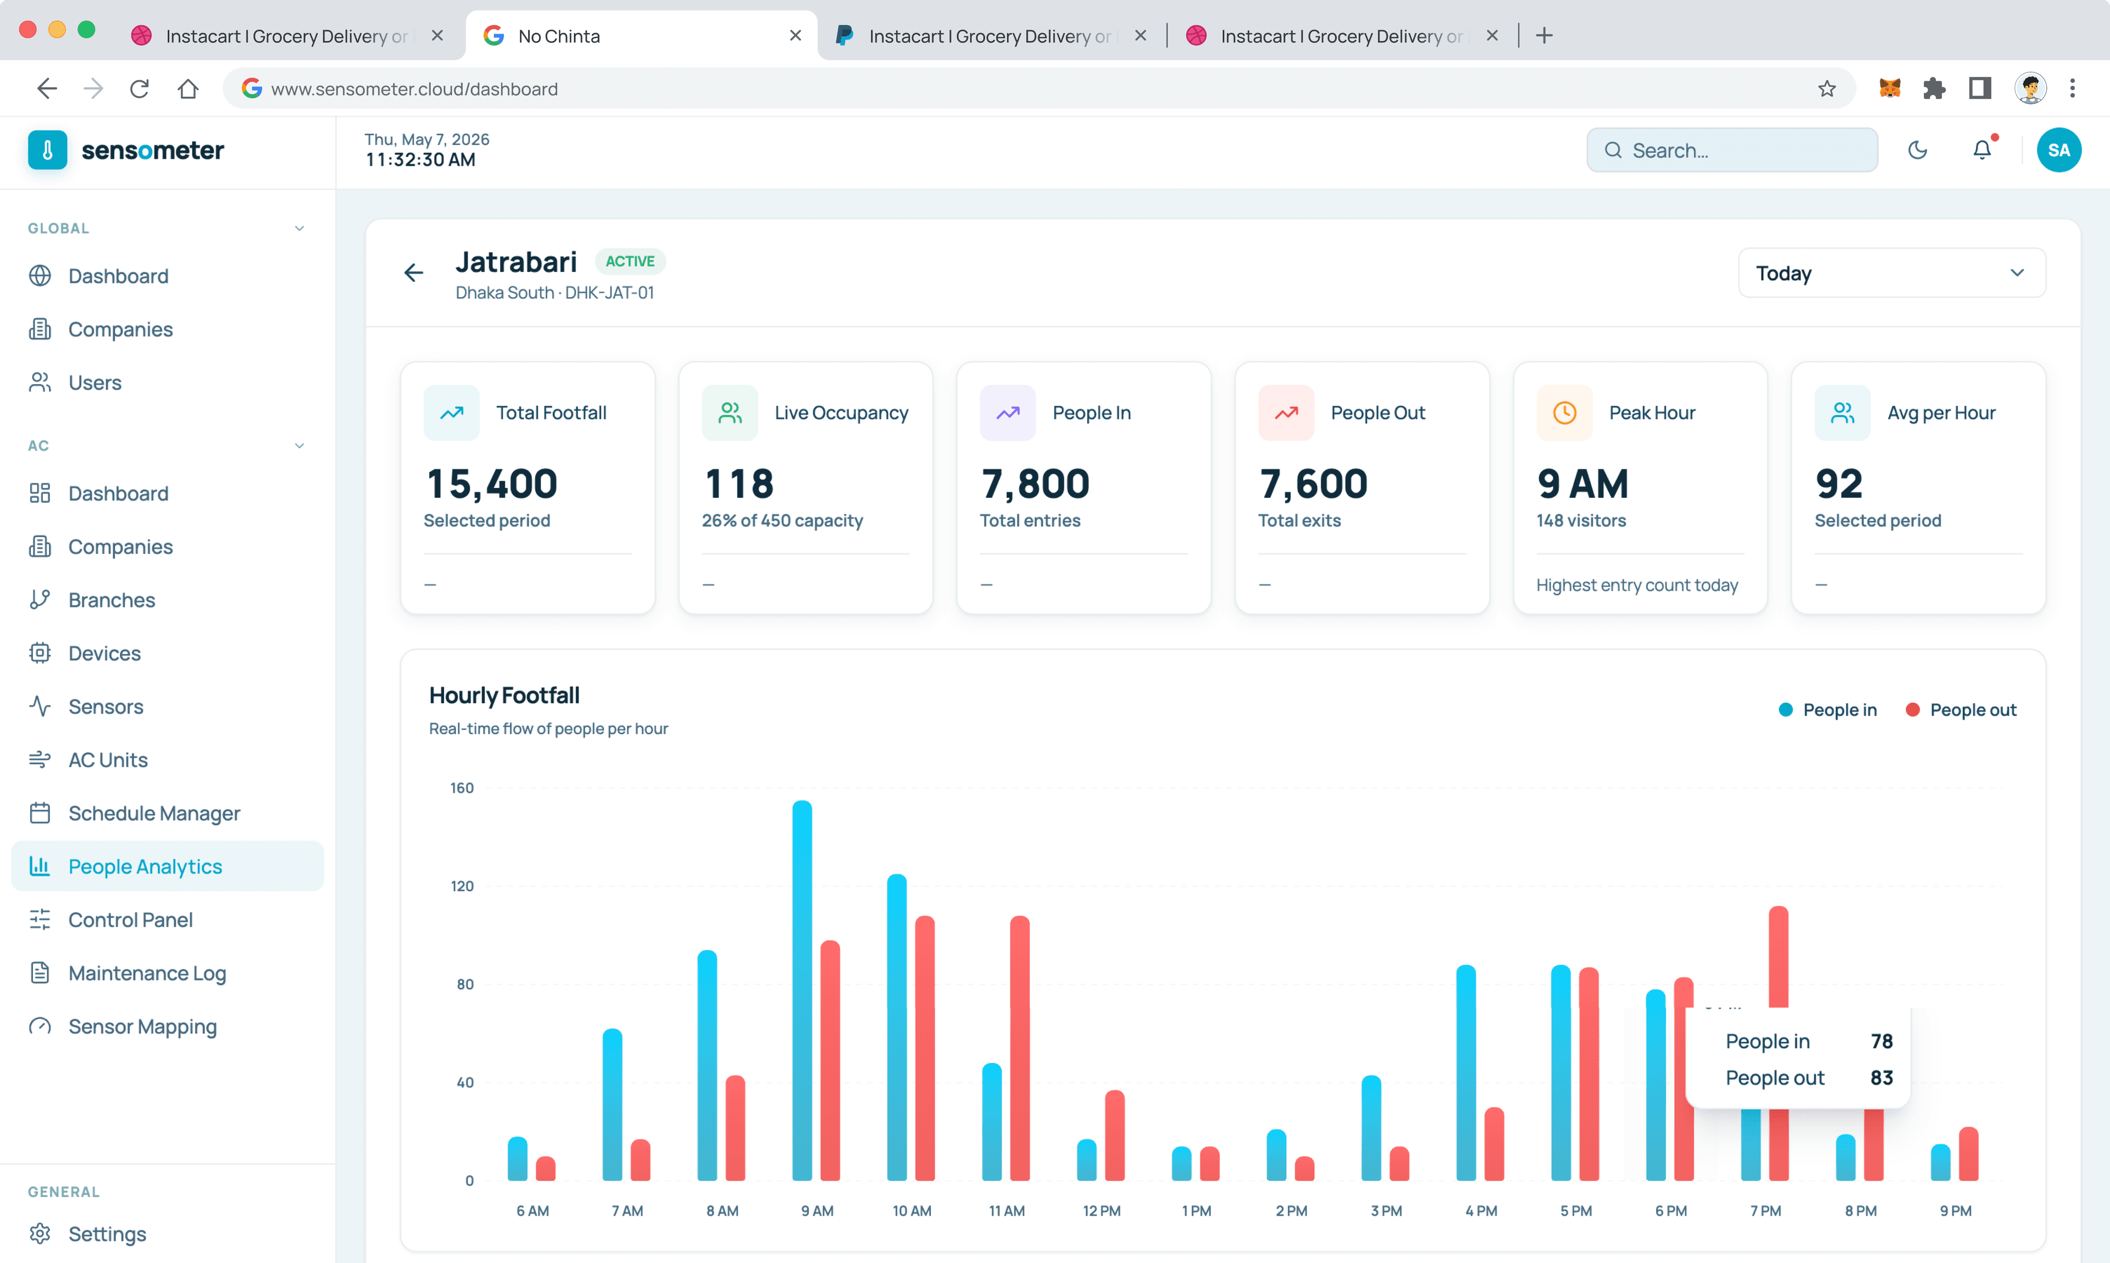Viewport: 2110px width, 1263px height.
Task: Click "Highest entry count today" text
Action: pos(1637,585)
